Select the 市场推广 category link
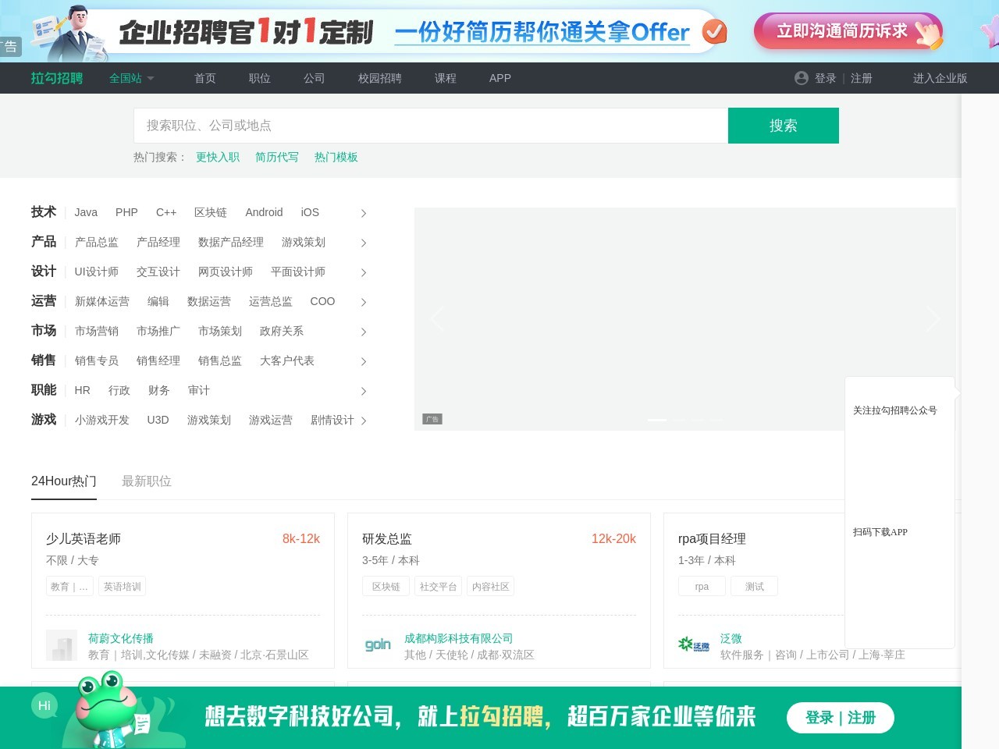 [x=158, y=331]
